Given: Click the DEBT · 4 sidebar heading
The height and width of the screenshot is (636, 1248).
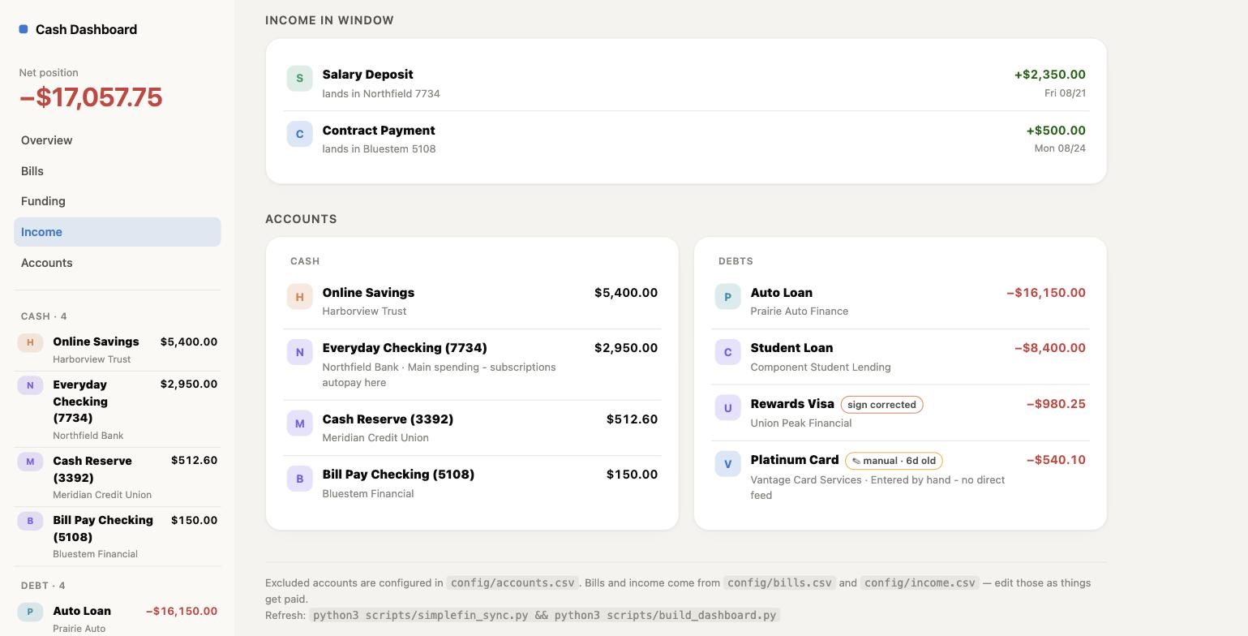Looking at the screenshot, I should pos(43,586).
